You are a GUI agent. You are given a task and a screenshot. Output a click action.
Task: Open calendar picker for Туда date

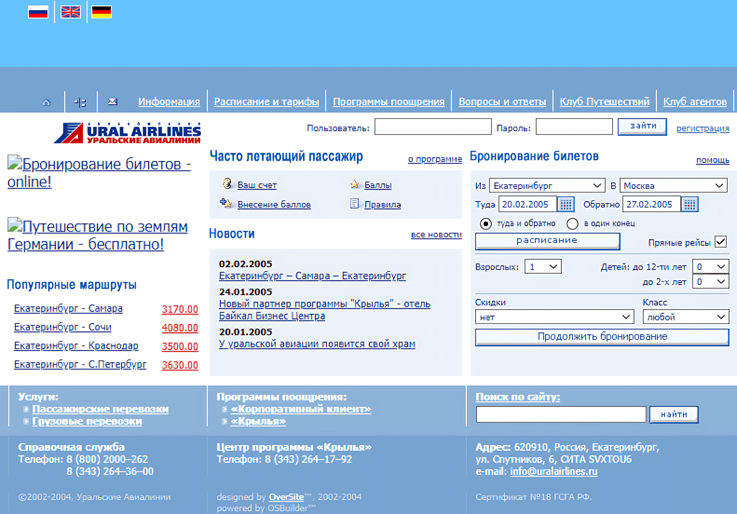(x=566, y=204)
